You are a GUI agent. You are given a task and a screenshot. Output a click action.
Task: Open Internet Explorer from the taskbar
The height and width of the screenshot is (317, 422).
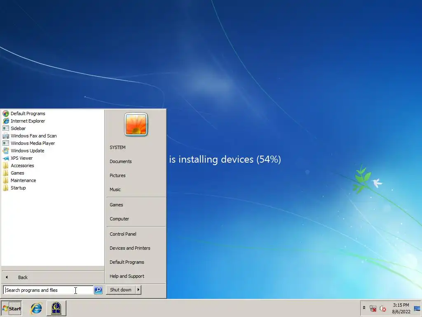click(x=36, y=308)
